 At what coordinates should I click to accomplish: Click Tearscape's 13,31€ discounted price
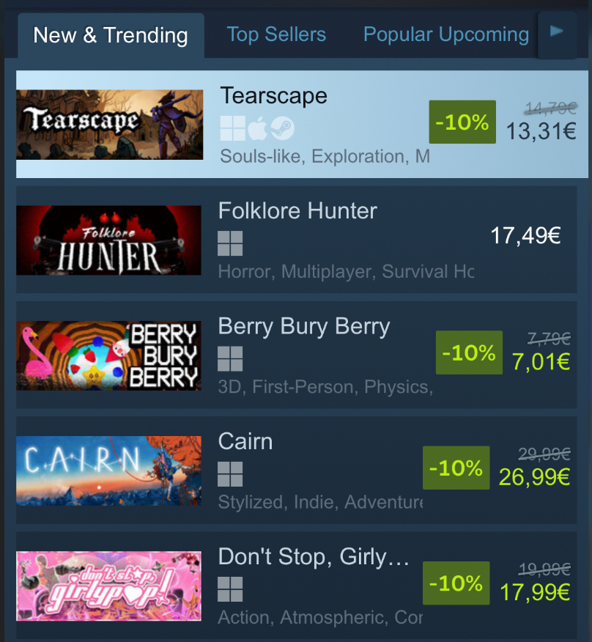point(541,131)
